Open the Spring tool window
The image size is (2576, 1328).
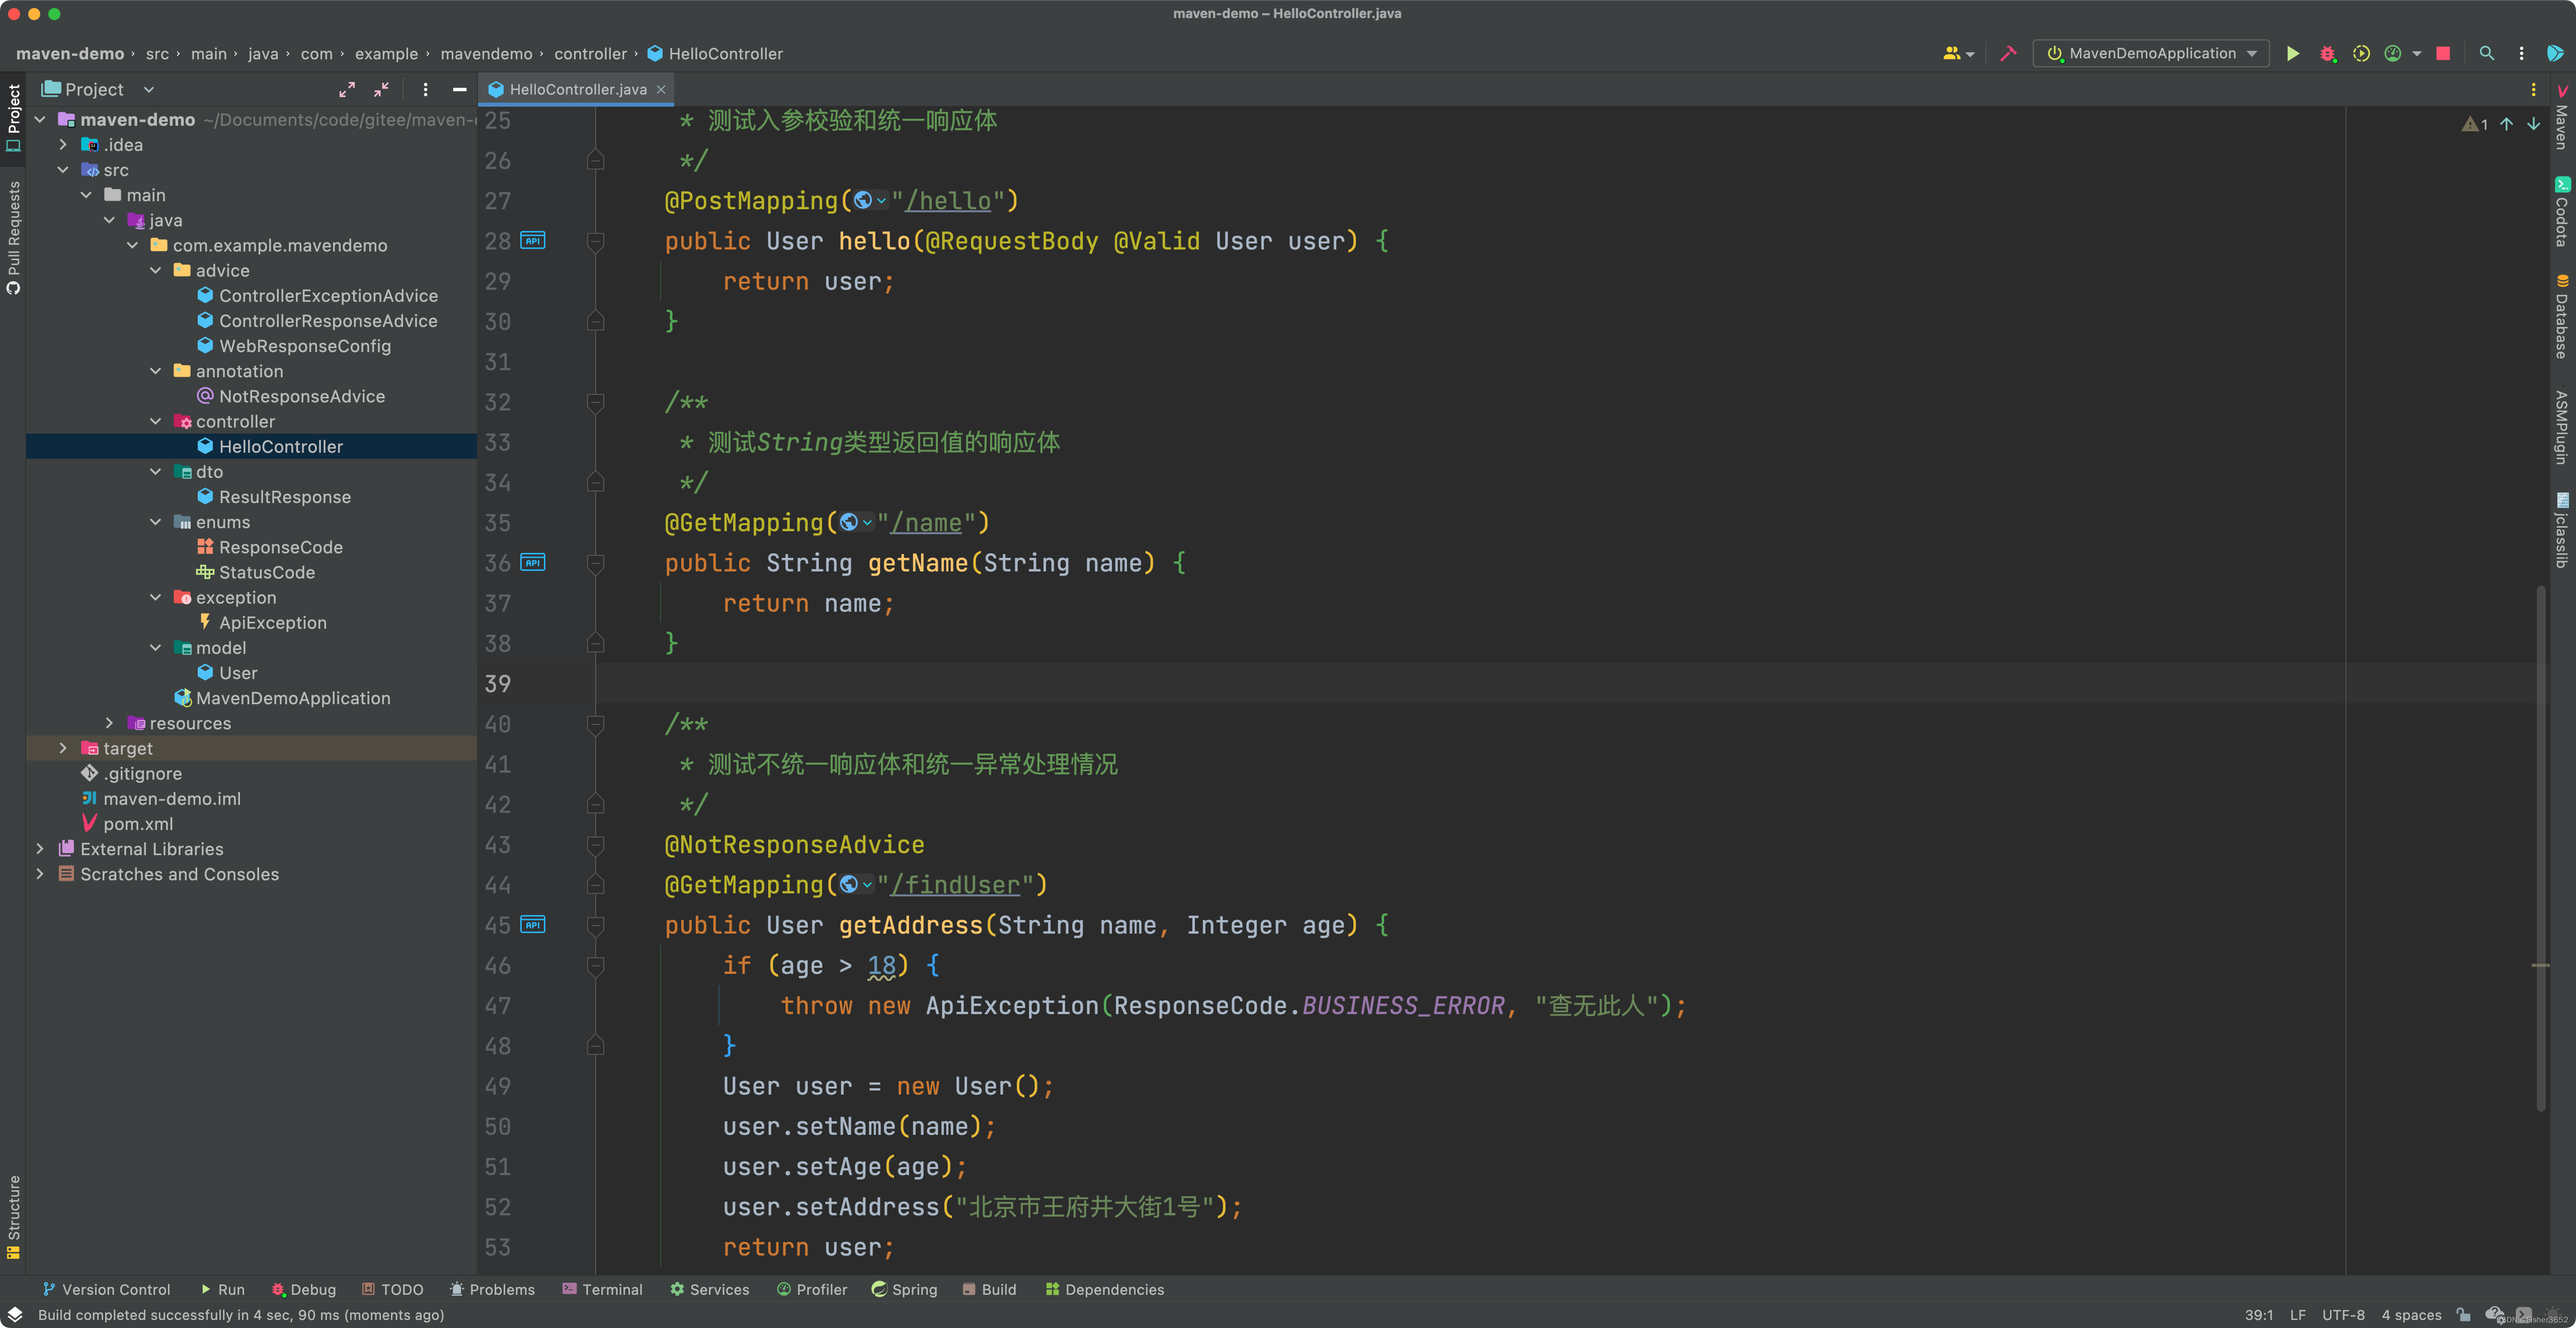pos(904,1289)
